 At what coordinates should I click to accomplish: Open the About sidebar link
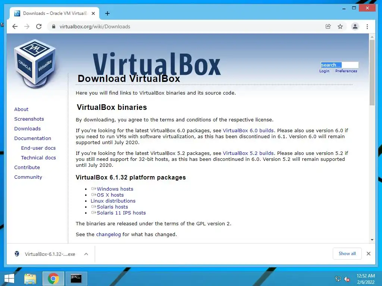coord(21,109)
